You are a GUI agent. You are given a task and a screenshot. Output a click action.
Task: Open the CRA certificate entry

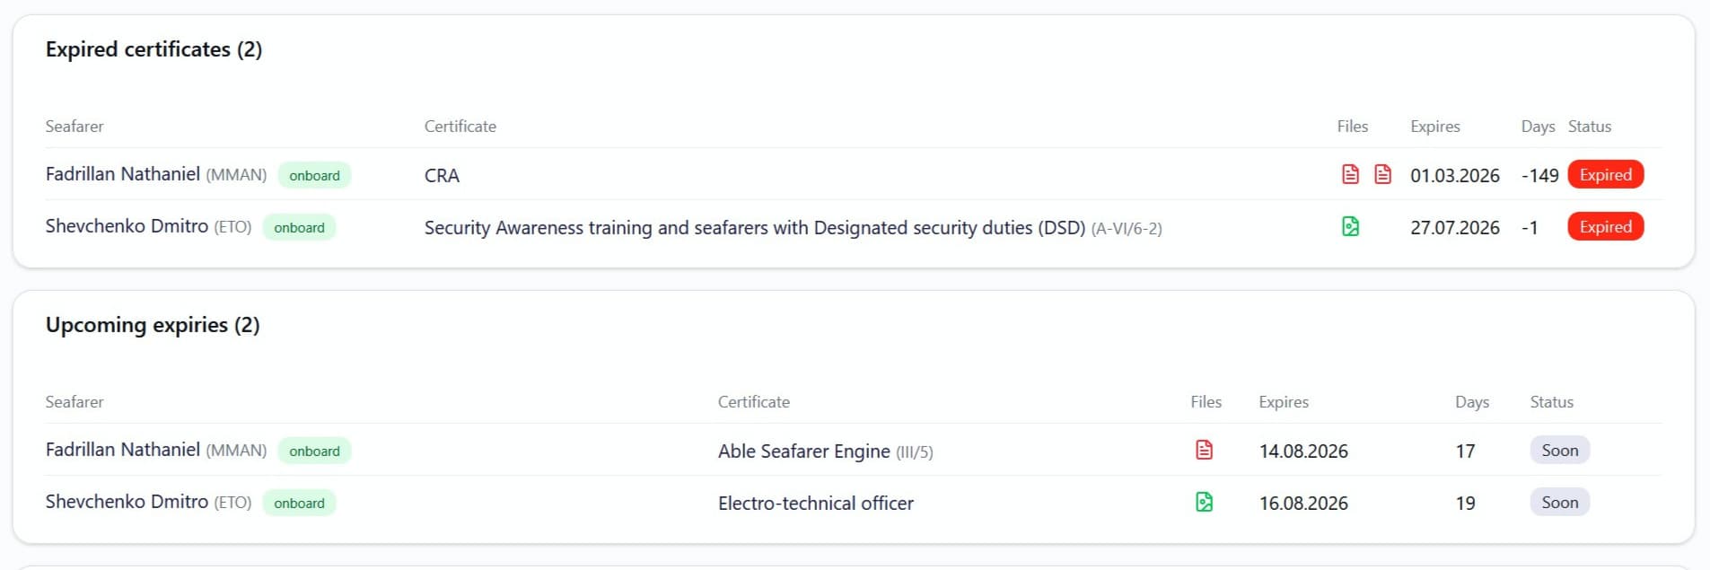tap(442, 175)
